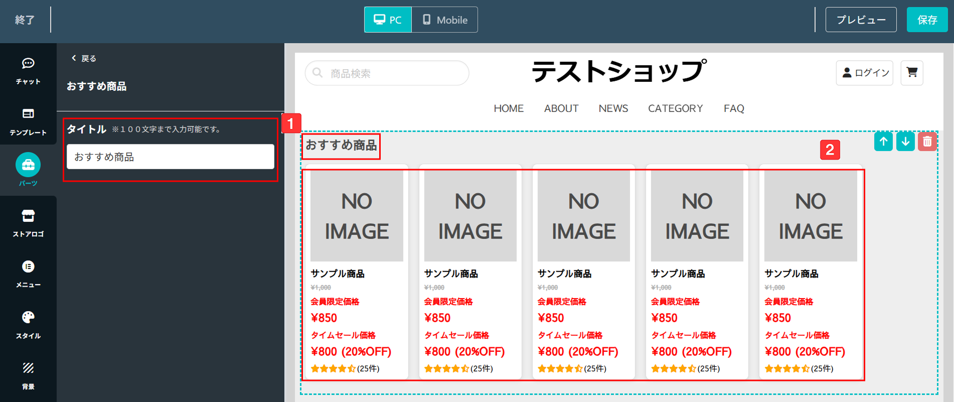
Task: Switch to PC preview mode
Action: tap(388, 20)
